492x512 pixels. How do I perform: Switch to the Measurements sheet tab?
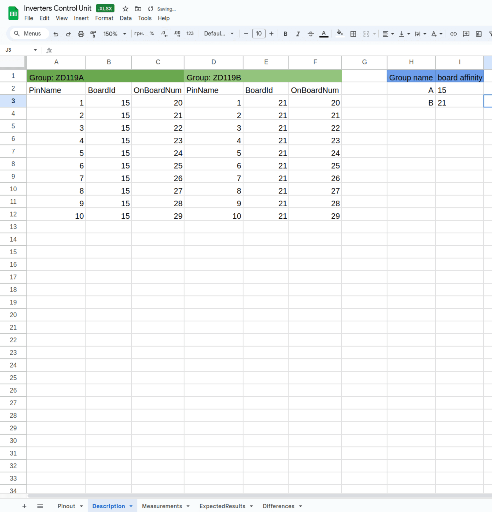[x=162, y=506]
